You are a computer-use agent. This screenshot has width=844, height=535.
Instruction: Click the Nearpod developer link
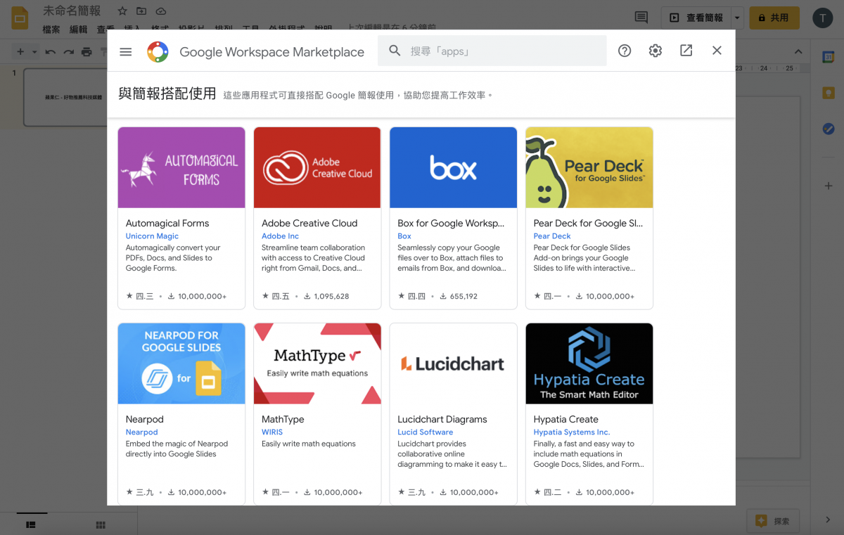[x=141, y=432]
